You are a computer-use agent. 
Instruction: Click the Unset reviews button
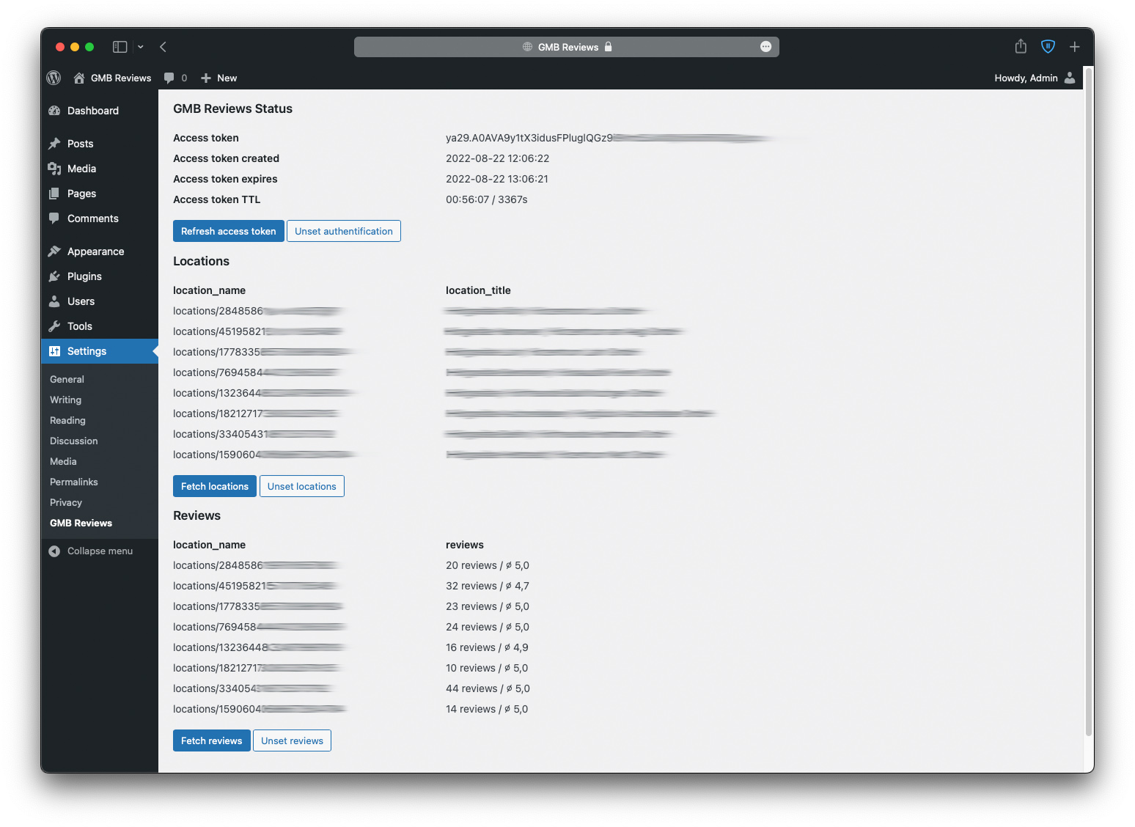292,740
